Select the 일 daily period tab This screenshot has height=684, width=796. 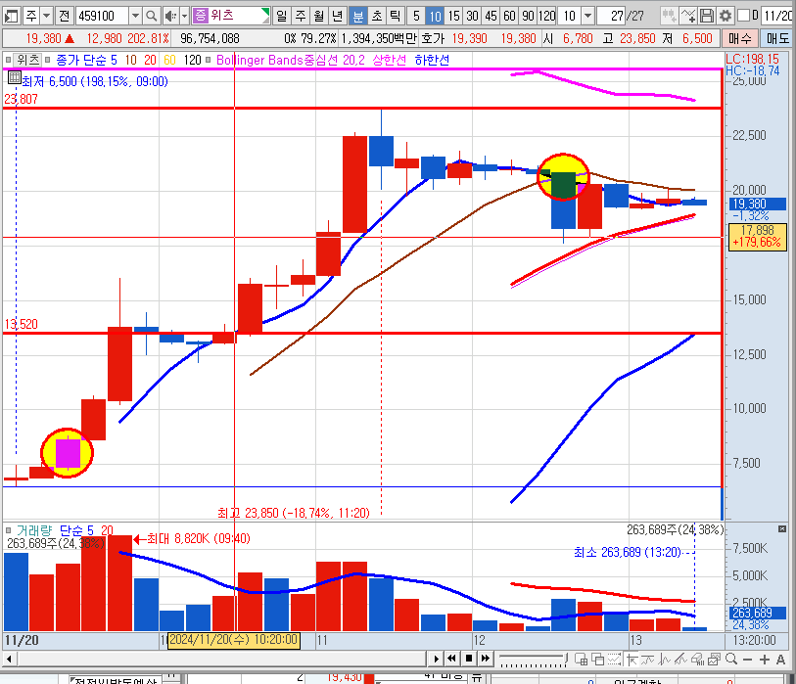click(x=282, y=17)
